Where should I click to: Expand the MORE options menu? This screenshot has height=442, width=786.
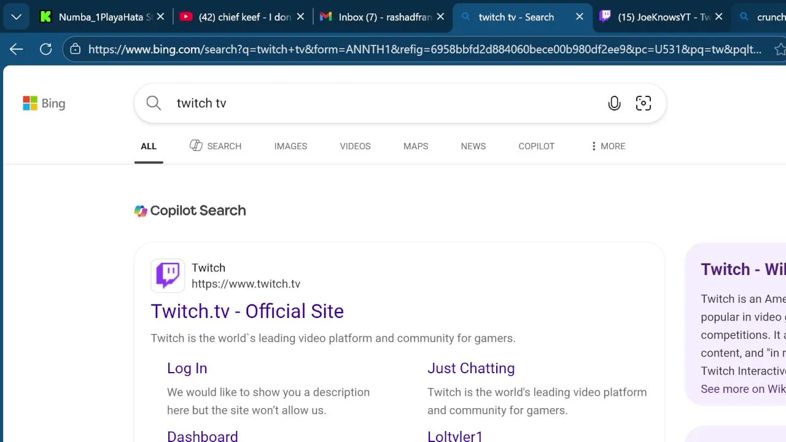click(607, 146)
